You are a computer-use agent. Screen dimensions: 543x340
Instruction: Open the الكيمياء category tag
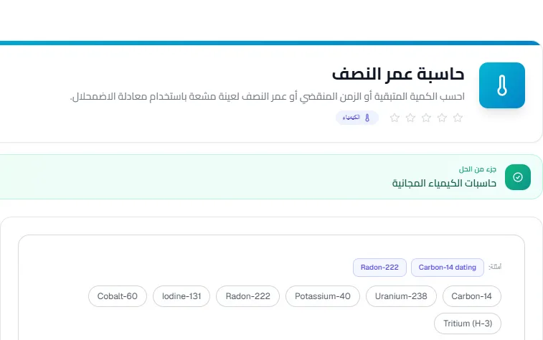357,118
